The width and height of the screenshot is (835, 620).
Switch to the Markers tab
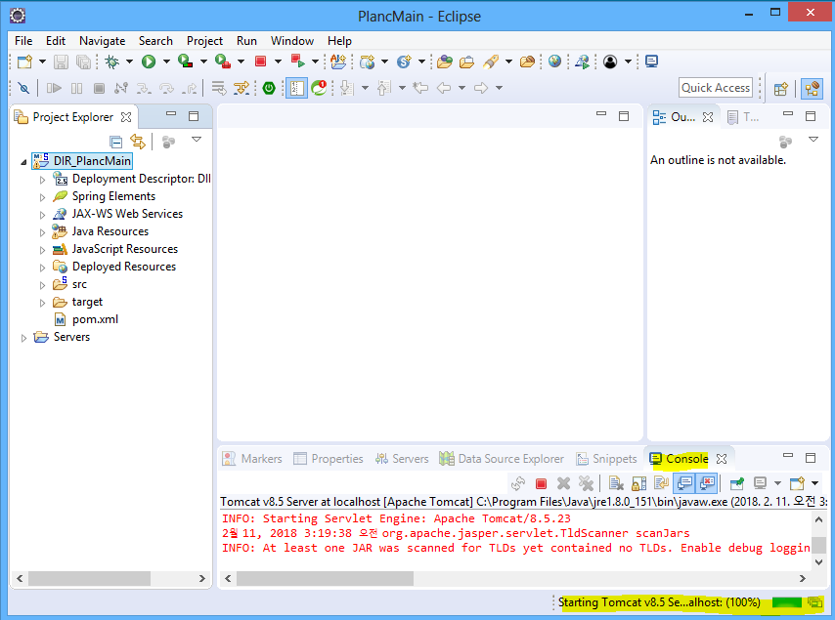pyautogui.click(x=252, y=459)
